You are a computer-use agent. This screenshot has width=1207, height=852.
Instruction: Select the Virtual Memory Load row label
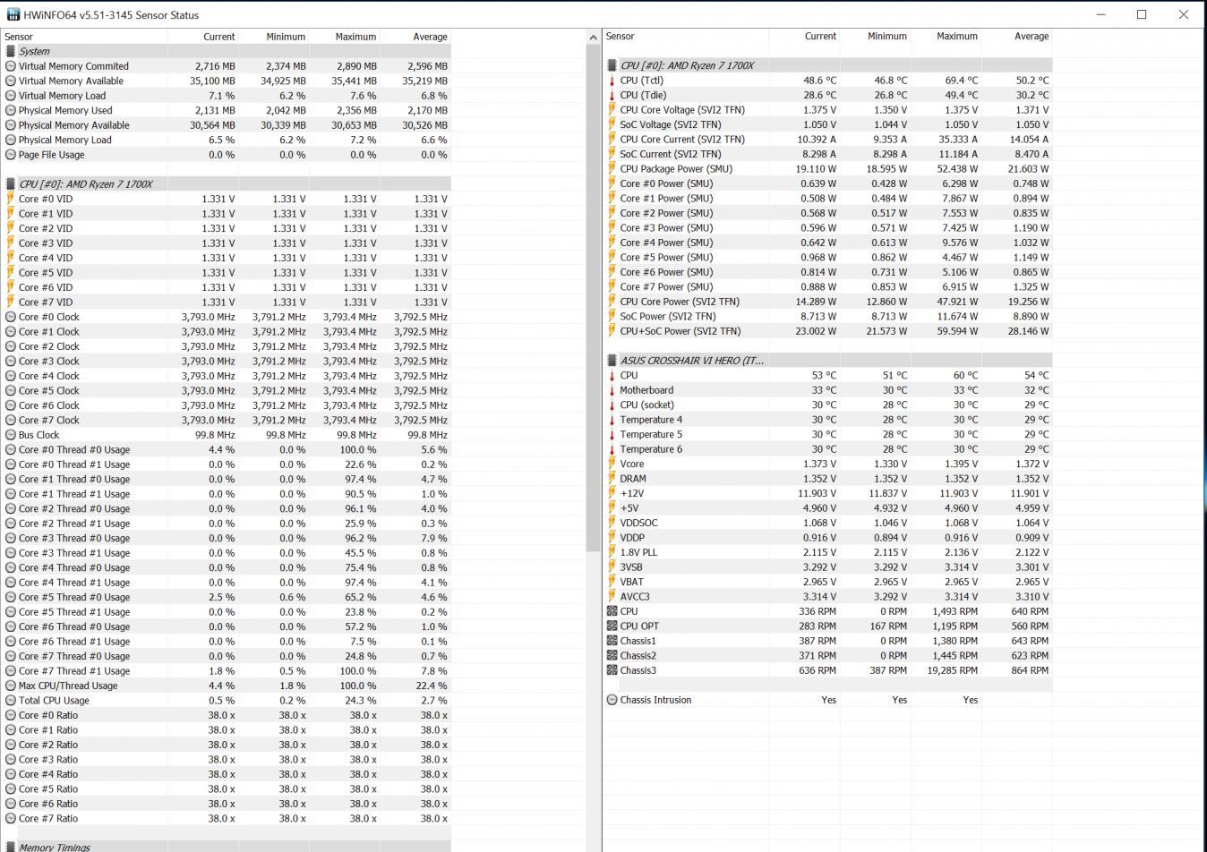[63, 96]
